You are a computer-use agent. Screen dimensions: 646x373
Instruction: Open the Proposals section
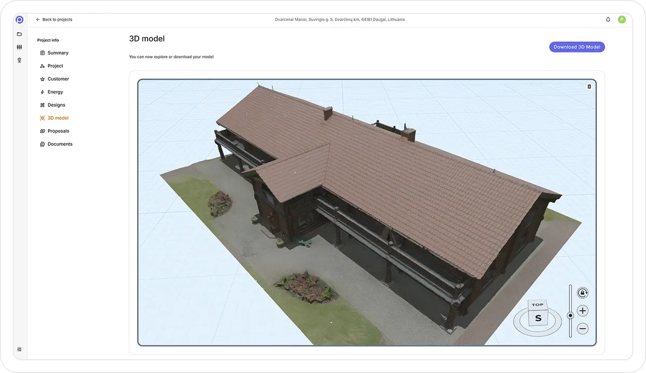click(55, 131)
